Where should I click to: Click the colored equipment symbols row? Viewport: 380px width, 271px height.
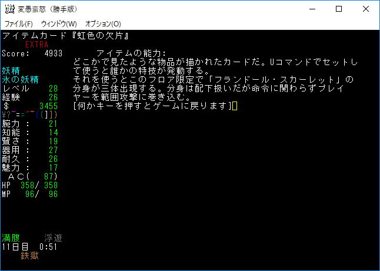(30, 114)
